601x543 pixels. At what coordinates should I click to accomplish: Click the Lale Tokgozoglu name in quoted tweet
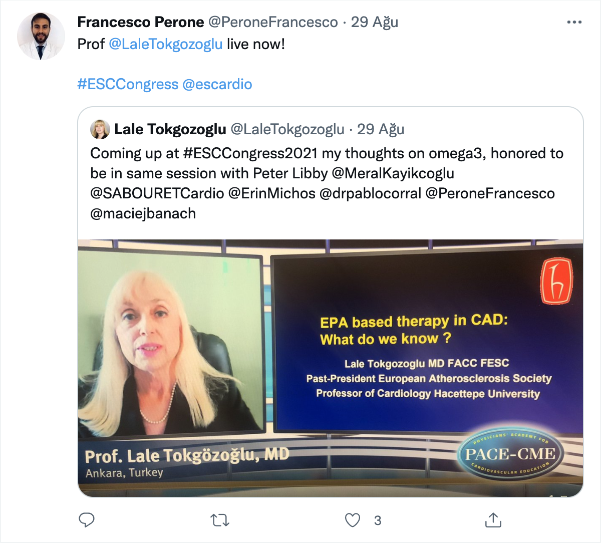[170, 129]
